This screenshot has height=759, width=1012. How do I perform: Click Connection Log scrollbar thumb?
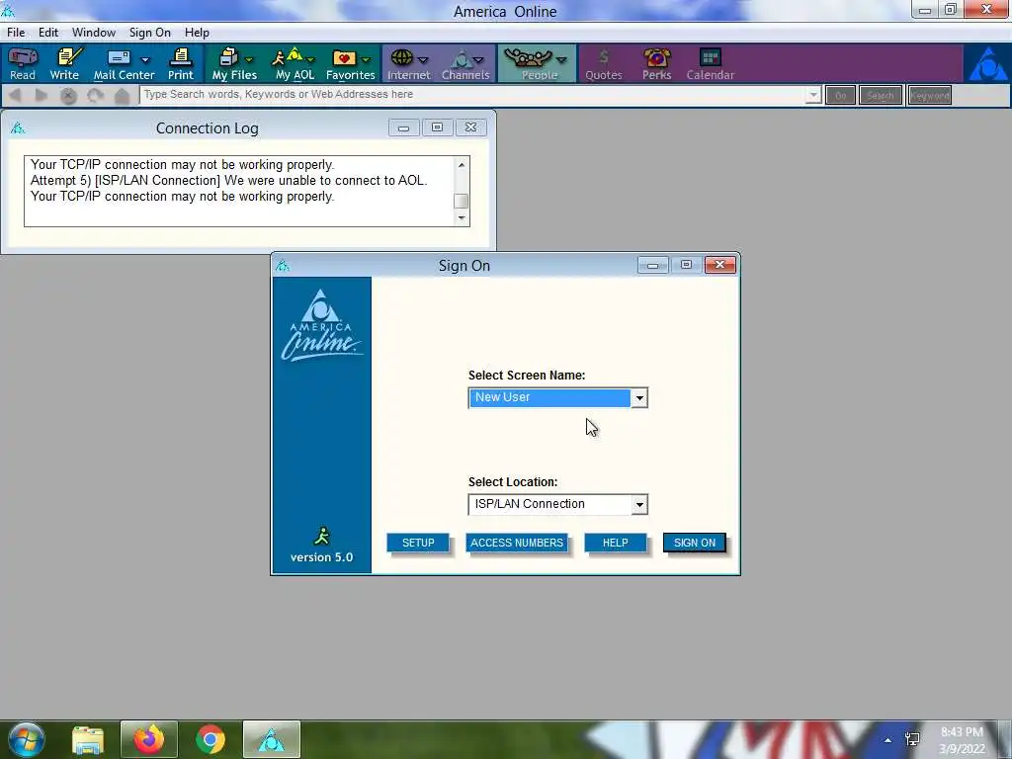461,201
